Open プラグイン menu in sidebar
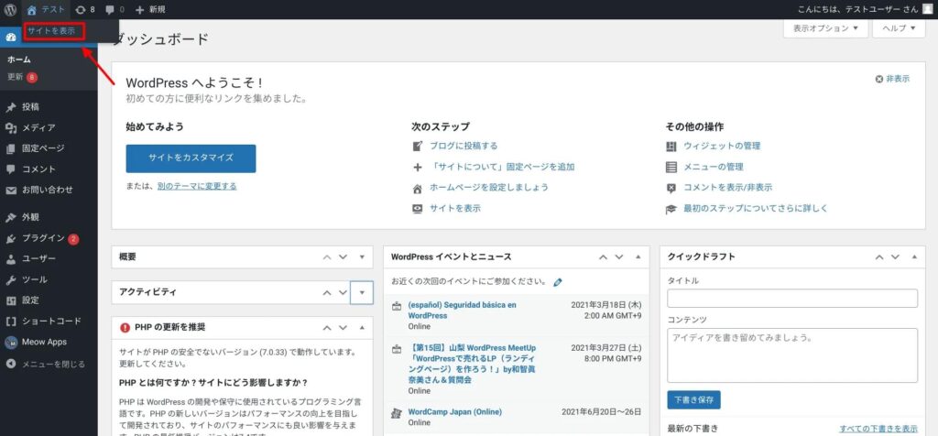The width and height of the screenshot is (938, 436). pos(43,238)
